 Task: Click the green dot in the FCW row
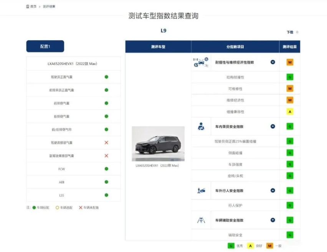coord(106,169)
